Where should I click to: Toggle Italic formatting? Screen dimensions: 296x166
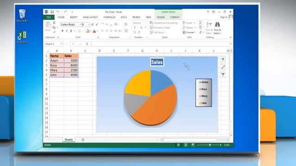pyautogui.click(x=67, y=31)
